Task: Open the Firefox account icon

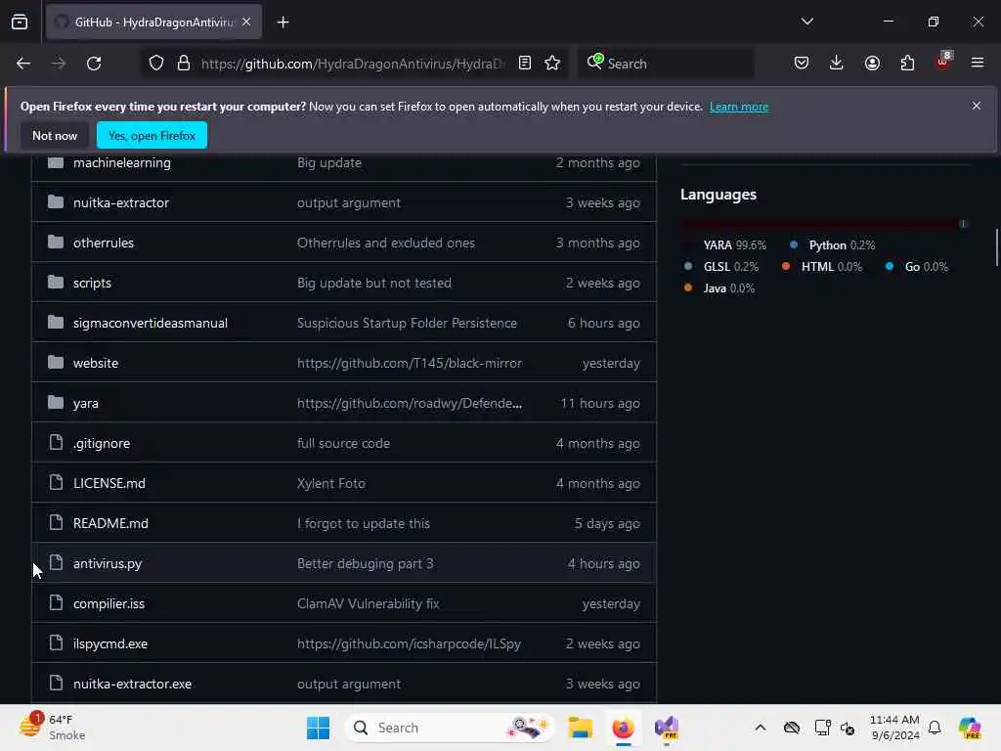Action: tap(872, 63)
